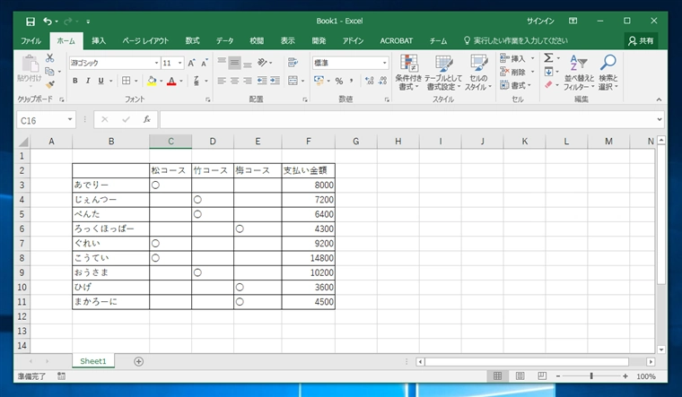The height and width of the screenshot is (397, 682).
Task: Open 検索と選択 find and select
Action: pos(608,73)
